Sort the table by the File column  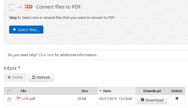23,91
